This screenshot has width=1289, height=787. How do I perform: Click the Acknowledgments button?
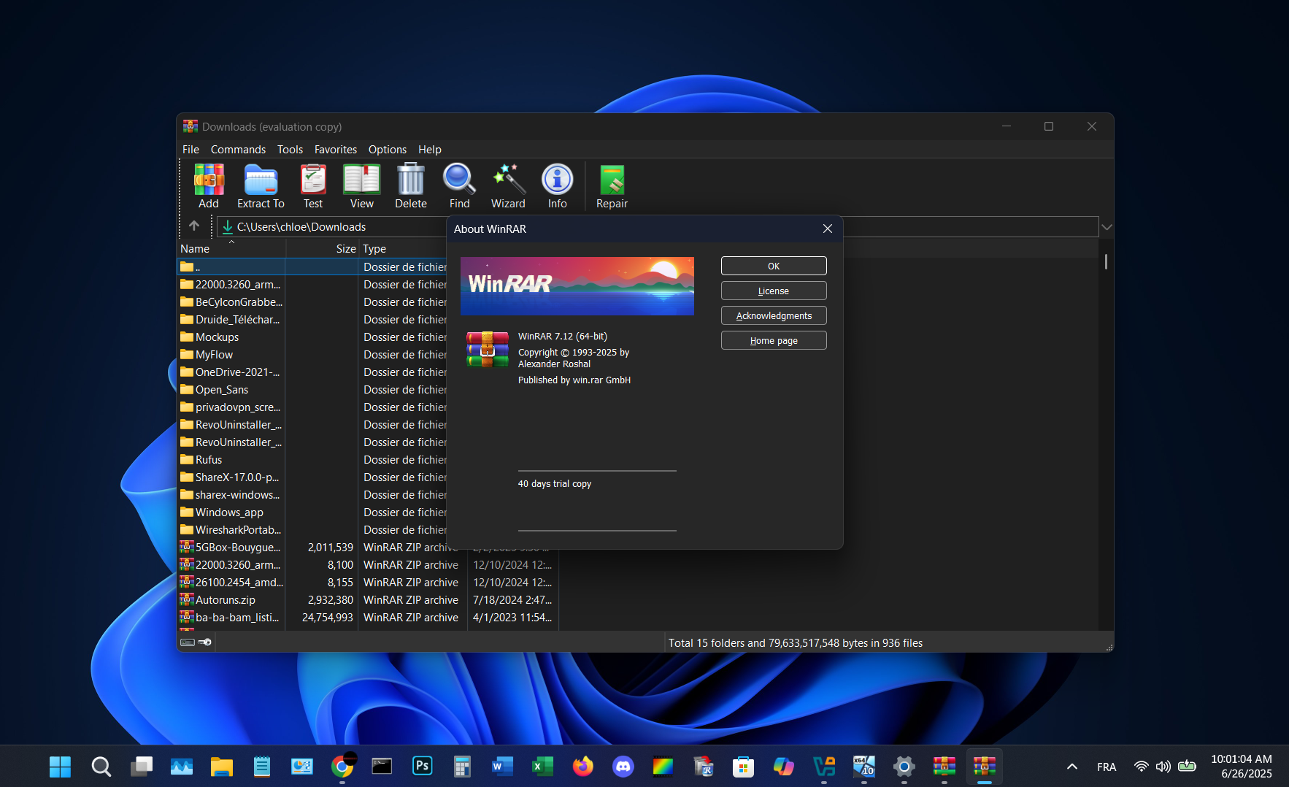tap(773, 315)
